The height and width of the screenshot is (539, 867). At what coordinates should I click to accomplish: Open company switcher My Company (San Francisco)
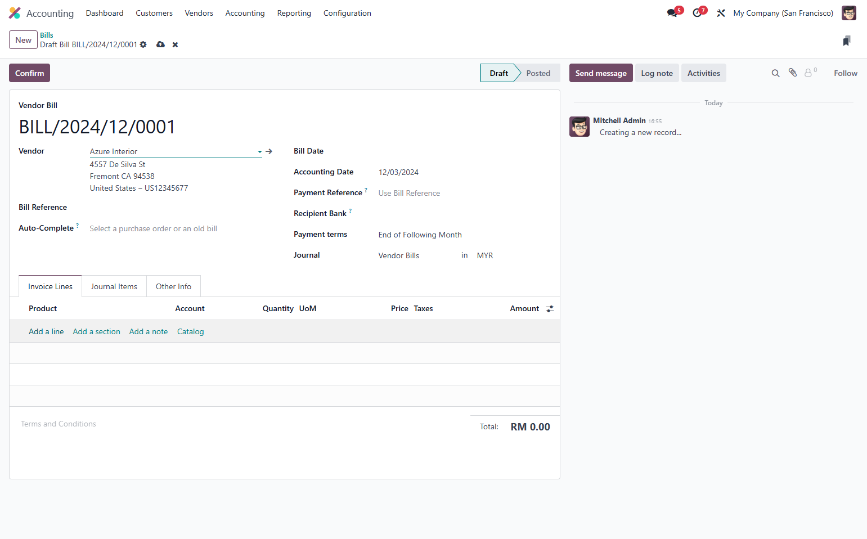[783, 13]
